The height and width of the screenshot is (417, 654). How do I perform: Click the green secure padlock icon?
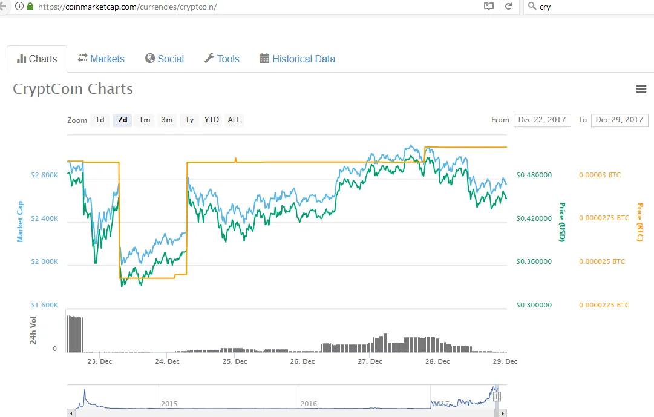[x=30, y=6]
